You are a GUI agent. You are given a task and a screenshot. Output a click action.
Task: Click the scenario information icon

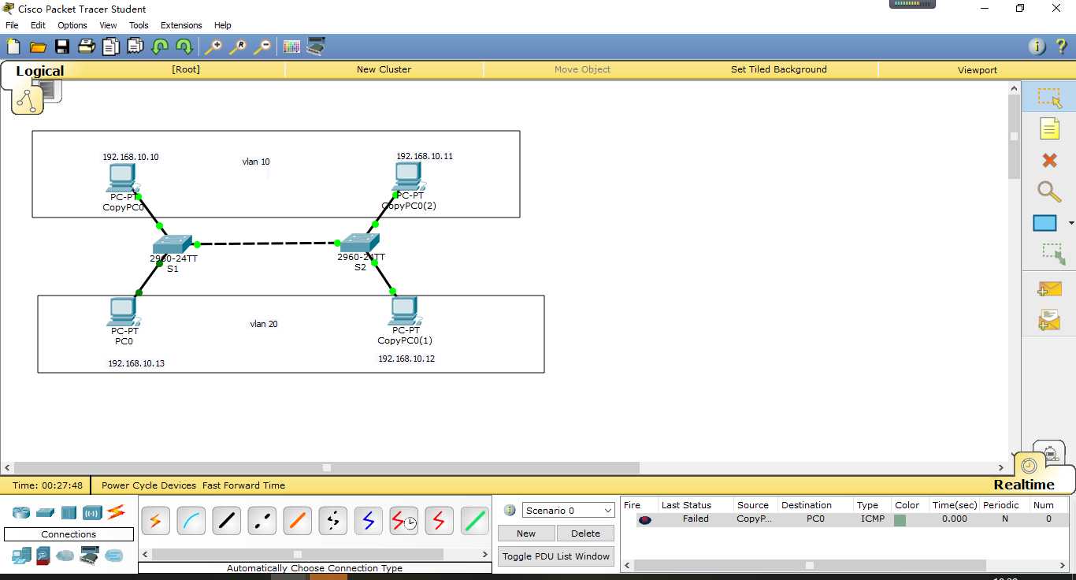pyautogui.click(x=510, y=510)
